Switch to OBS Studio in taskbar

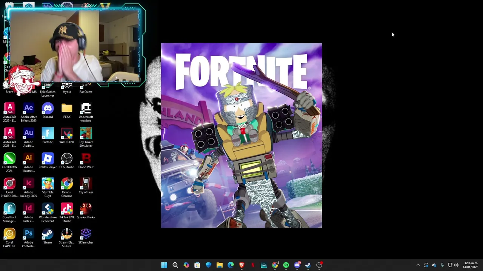click(319, 265)
